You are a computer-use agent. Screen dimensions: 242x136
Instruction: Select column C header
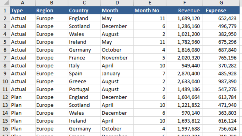coord(84,3)
